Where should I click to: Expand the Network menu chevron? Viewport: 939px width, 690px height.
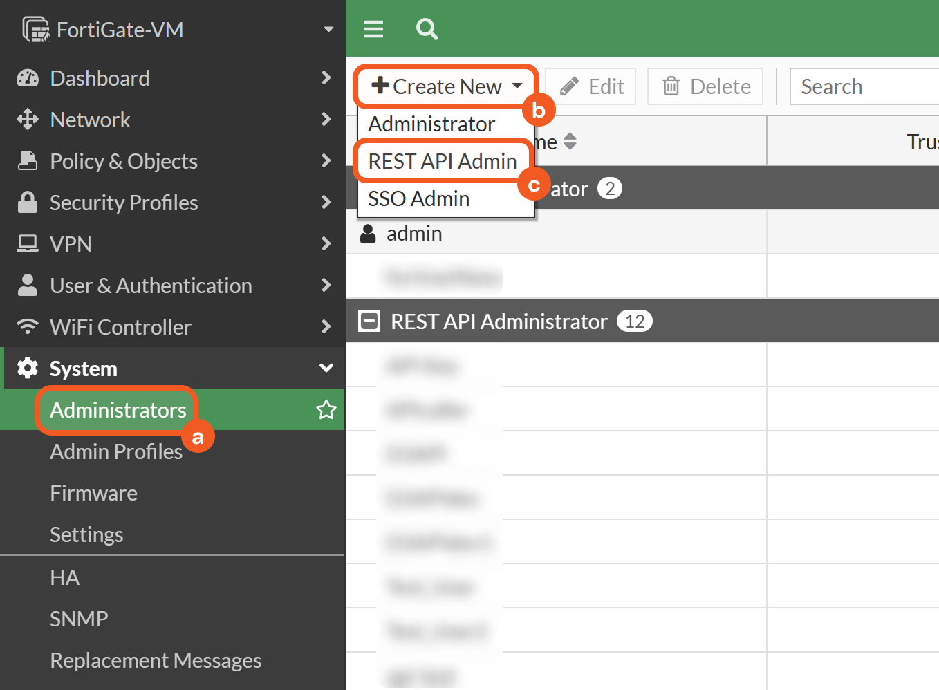click(x=326, y=119)
